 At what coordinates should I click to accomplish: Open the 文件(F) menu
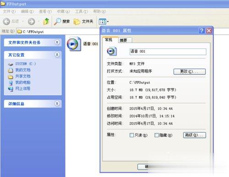point(9,11)
